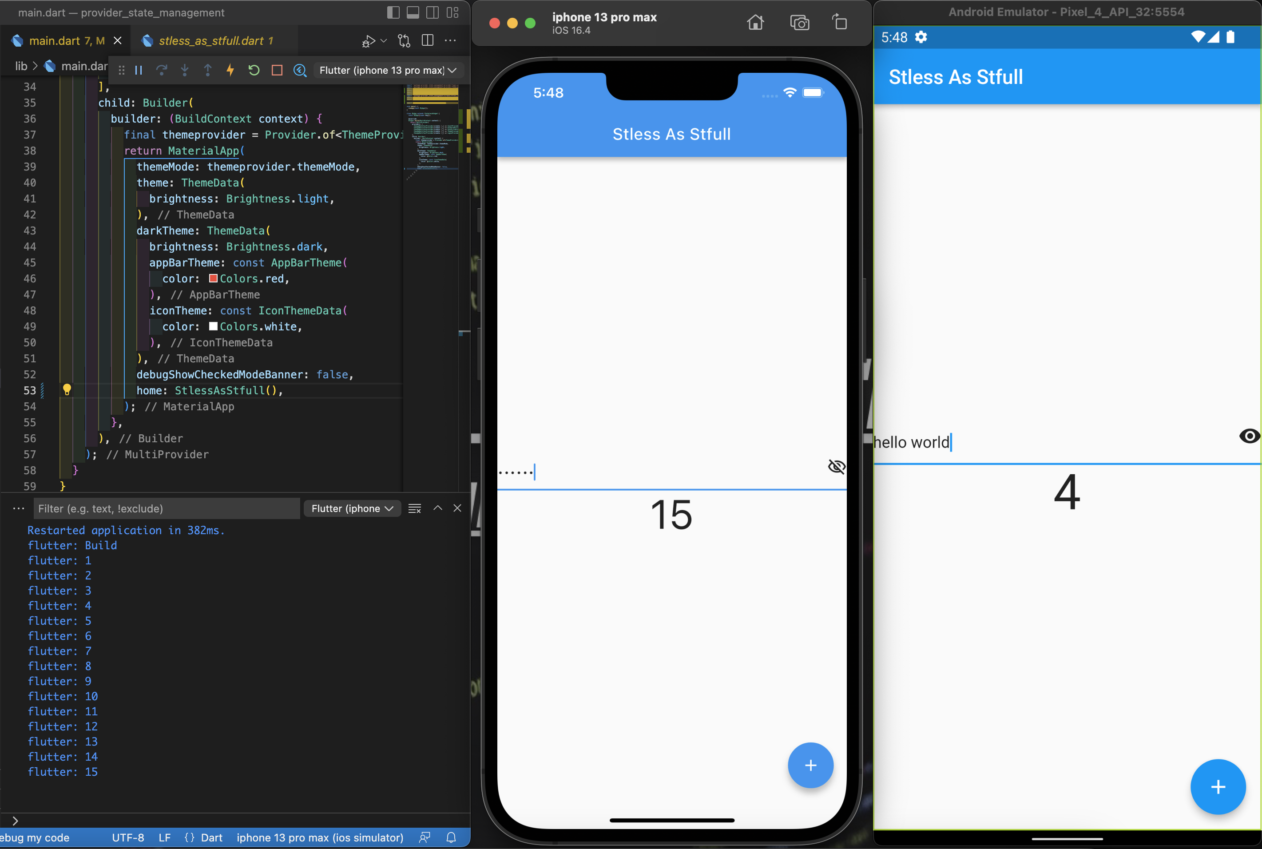
Task: Expand the Flutter (iphone) console filter dropdown
Action: [x=352, y=508]
